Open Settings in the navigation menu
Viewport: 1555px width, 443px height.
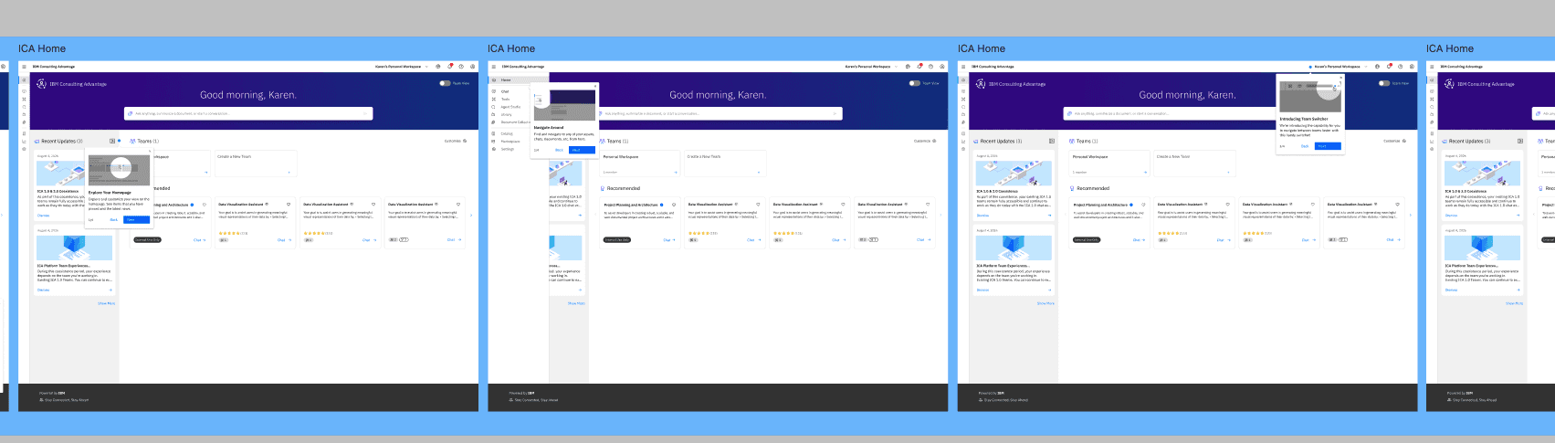(x=507, y=149)
